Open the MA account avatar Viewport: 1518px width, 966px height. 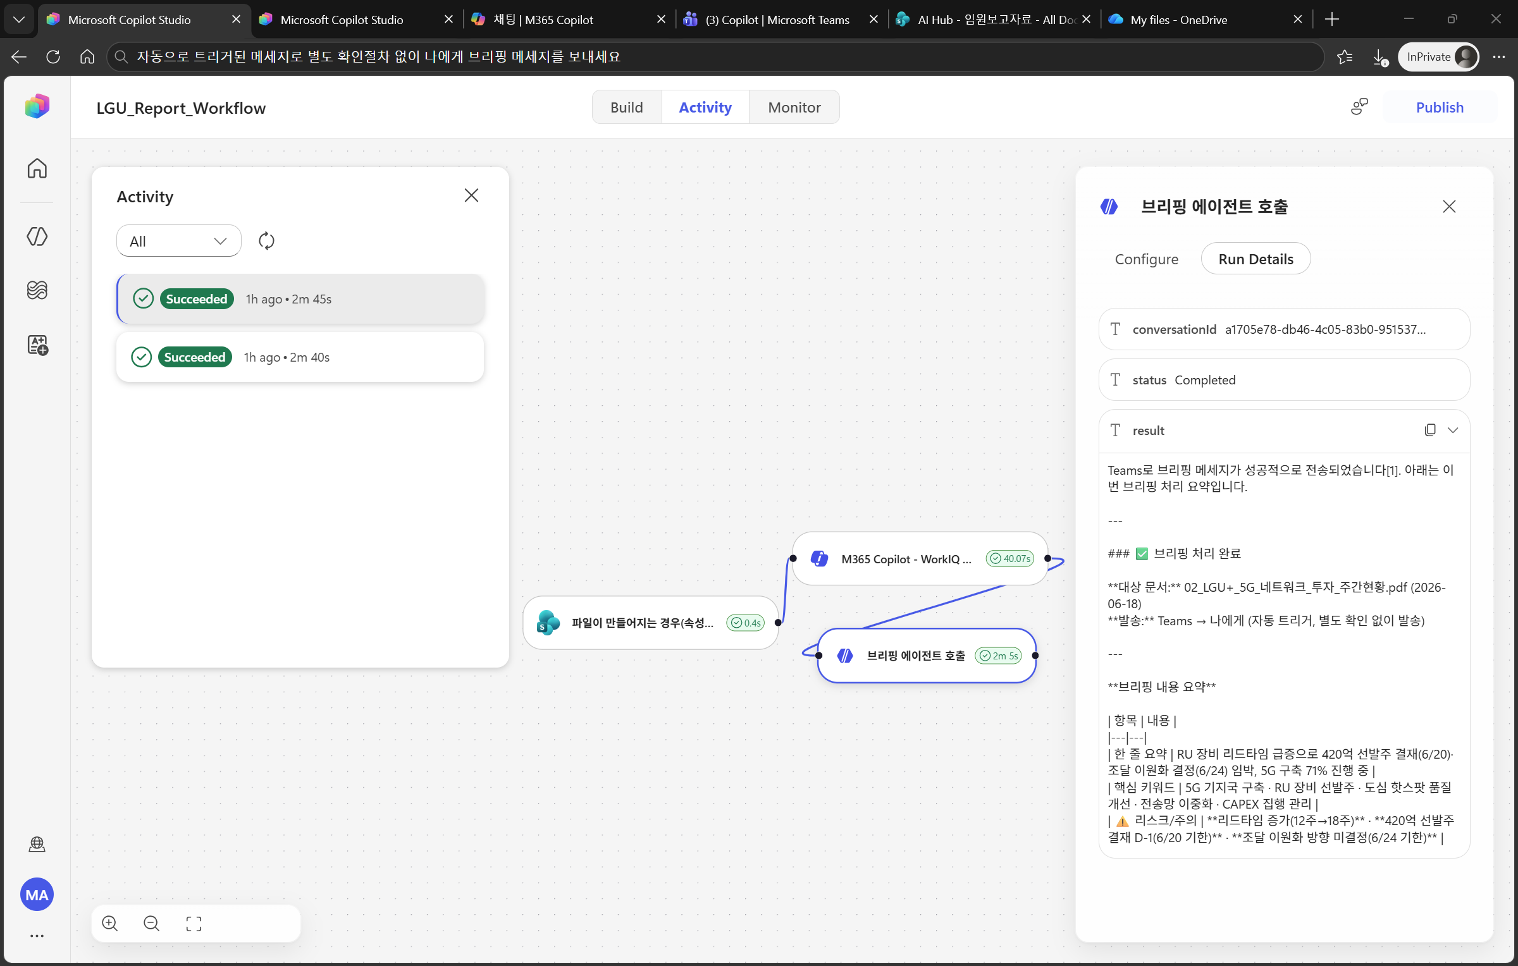[x=37, y=895]
